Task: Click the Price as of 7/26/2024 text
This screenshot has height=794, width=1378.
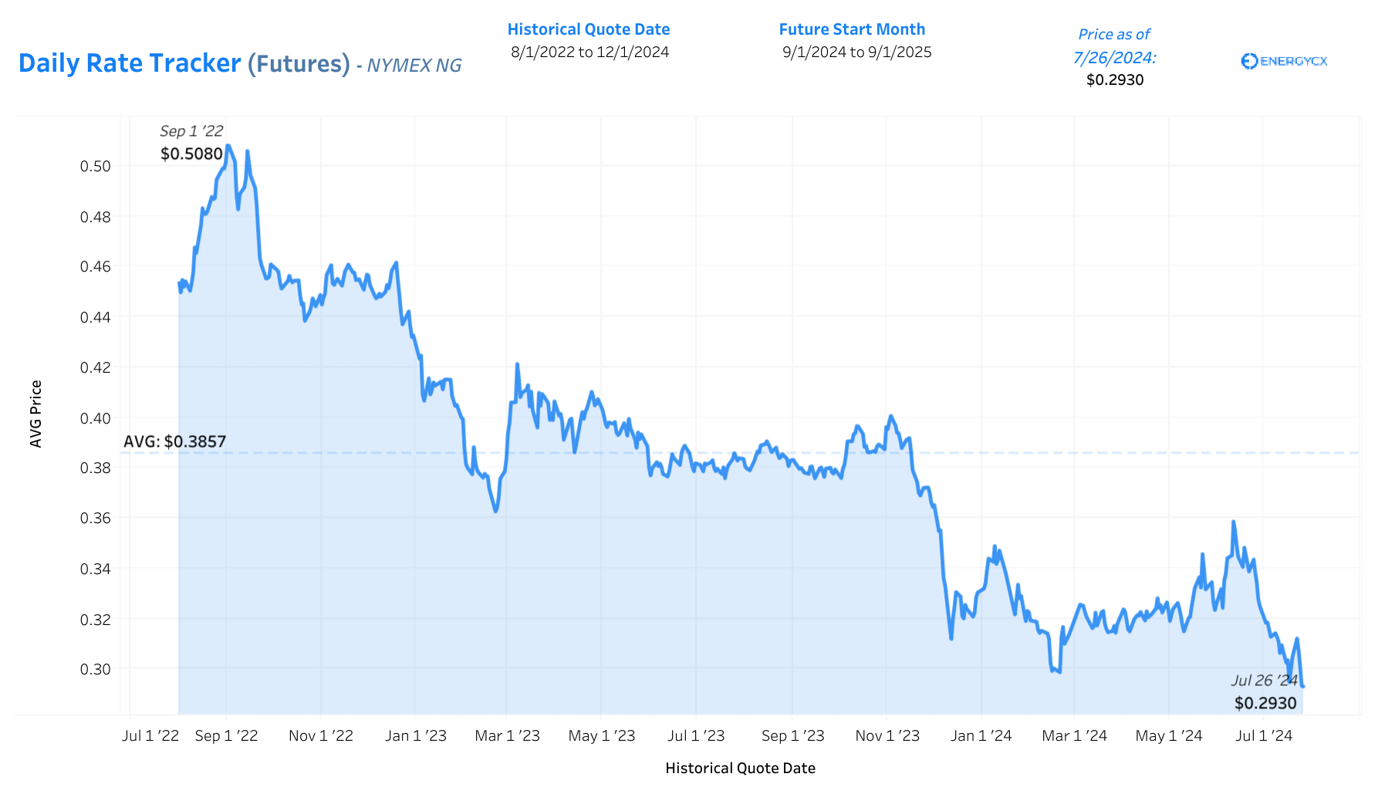Action: pyautogui.click(x=1114, y=46)
